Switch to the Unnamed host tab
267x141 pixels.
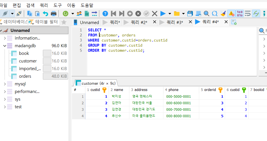click(x=86, y=22)
